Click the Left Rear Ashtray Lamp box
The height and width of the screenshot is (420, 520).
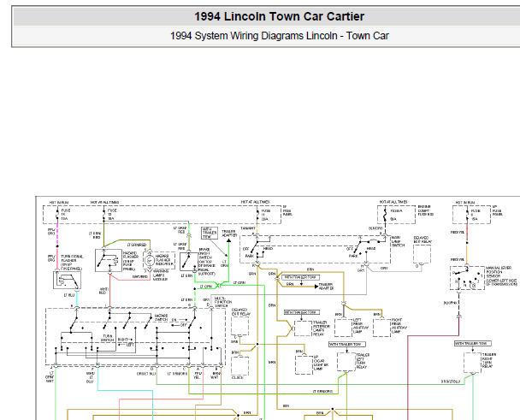pos(343,328)
